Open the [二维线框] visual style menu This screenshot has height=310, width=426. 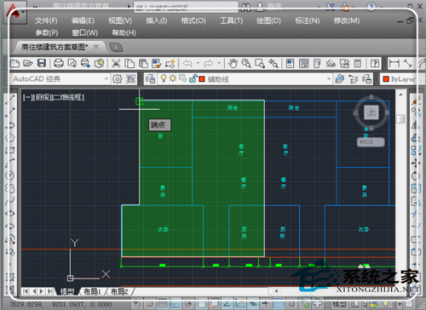[x=68, y=97]
